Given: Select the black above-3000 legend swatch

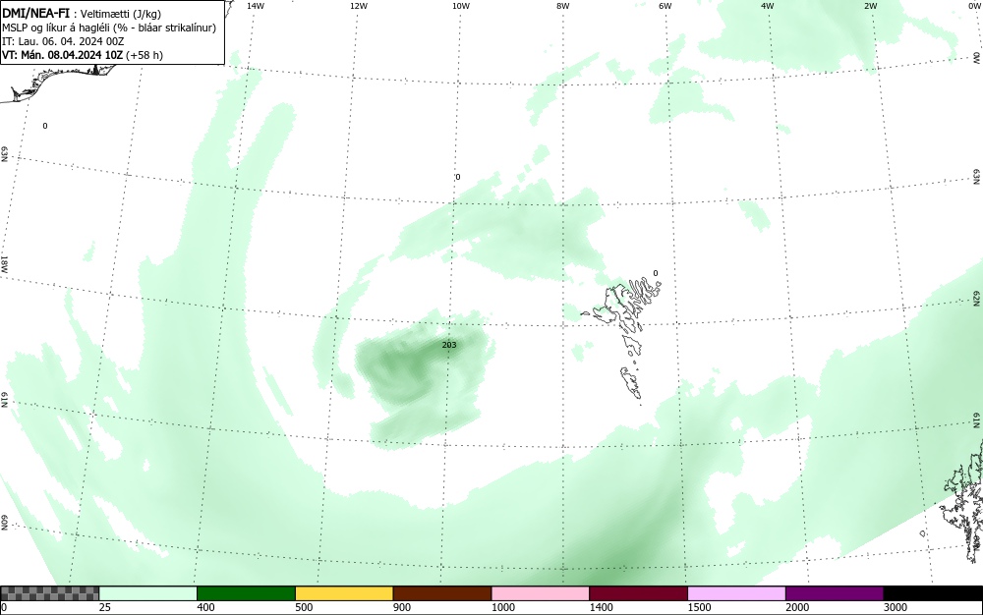Looking at the screenshot, I should tap(933, 593).
